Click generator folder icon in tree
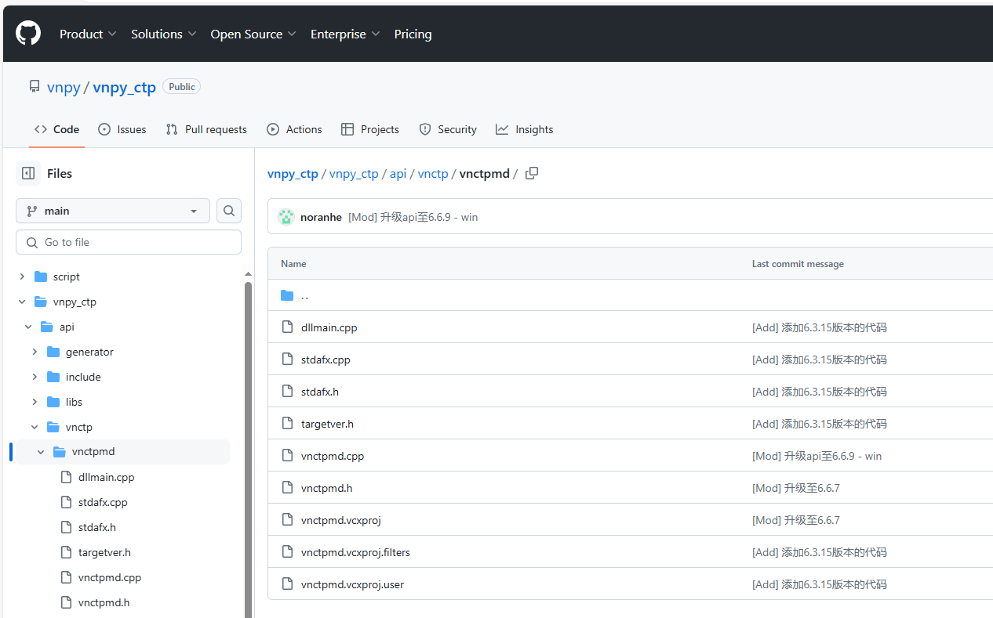Viewport: 993px width, 618px height. pyautogui.click(x=53, y=352)
